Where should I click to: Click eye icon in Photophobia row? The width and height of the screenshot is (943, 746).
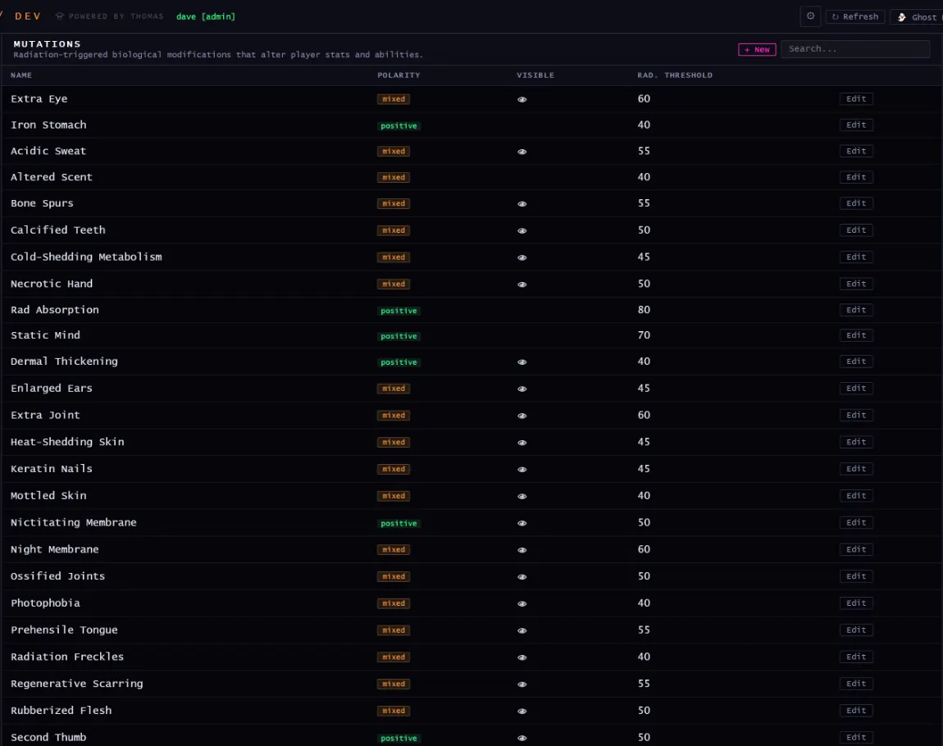tap(522, 603)
